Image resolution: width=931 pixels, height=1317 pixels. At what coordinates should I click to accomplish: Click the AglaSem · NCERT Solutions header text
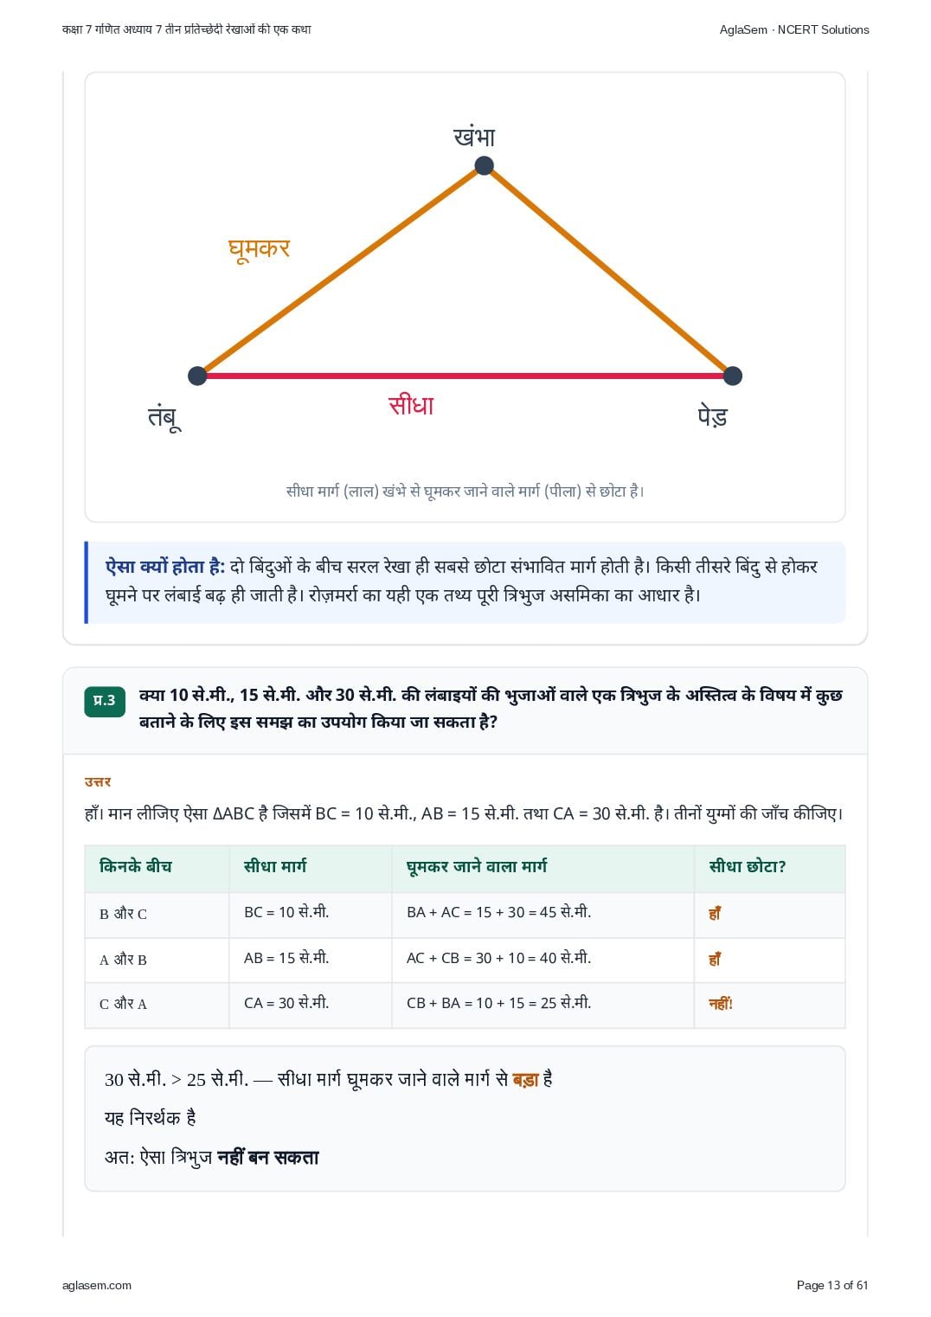(794, 29)
